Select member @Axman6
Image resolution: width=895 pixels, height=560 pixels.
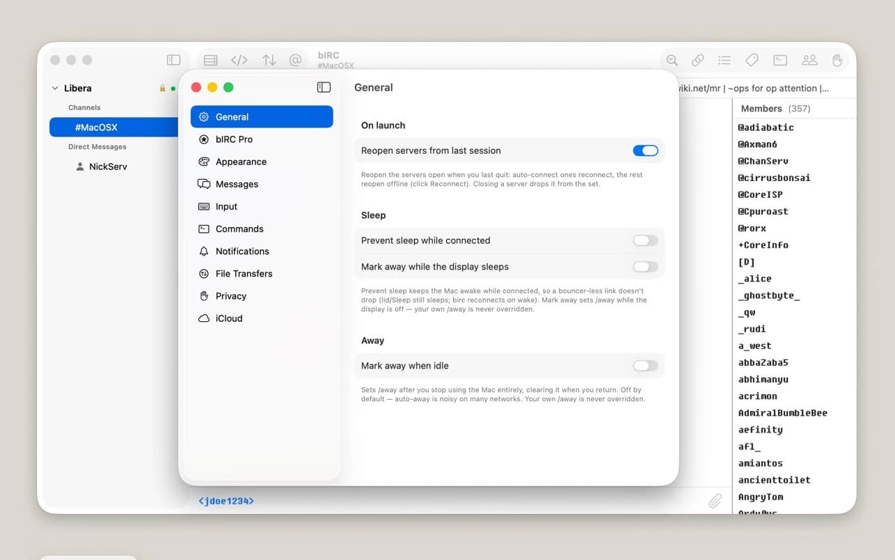(x=757, y=144)
